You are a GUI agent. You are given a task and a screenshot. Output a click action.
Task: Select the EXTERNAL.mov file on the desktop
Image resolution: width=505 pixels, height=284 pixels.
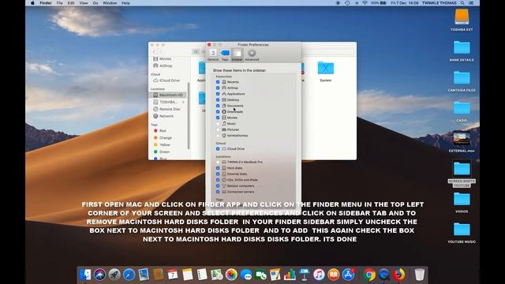(x=462, y=142)
